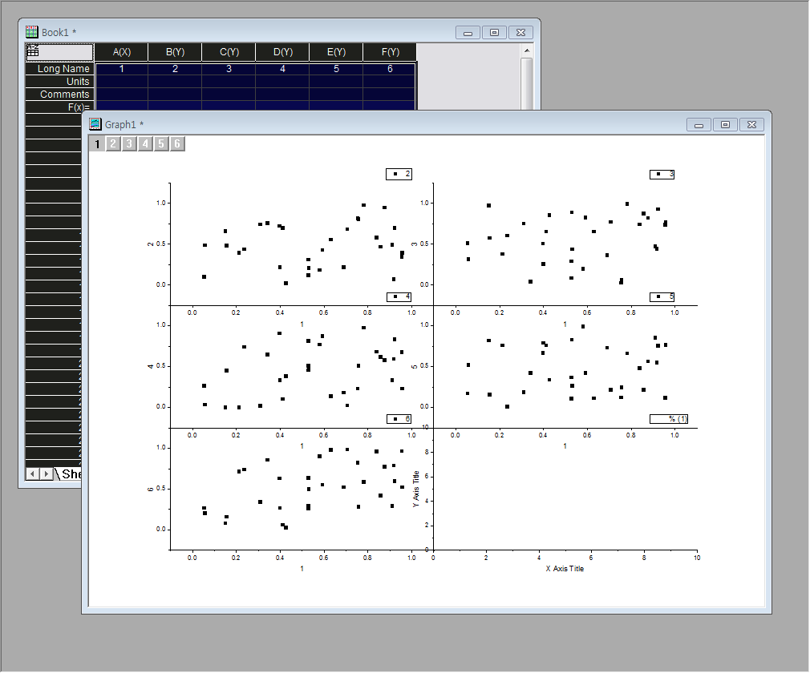The height and width of the screenshot is (673, 810).
Task: Click the X Axis Title label
Action: coord(565,569)
